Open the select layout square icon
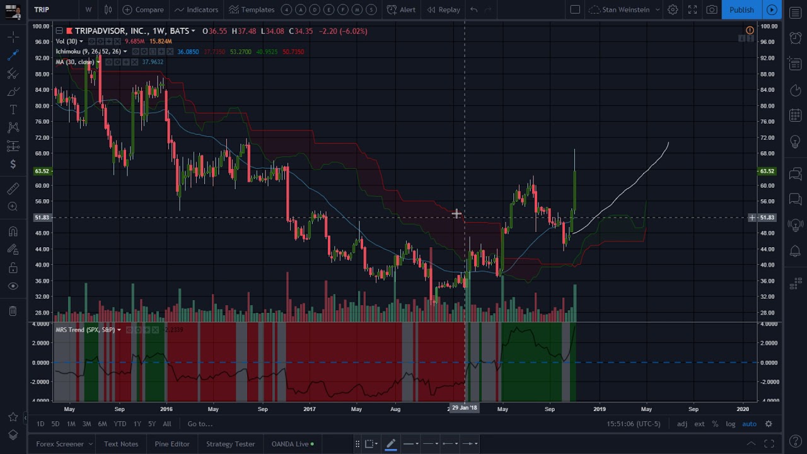 575,9
